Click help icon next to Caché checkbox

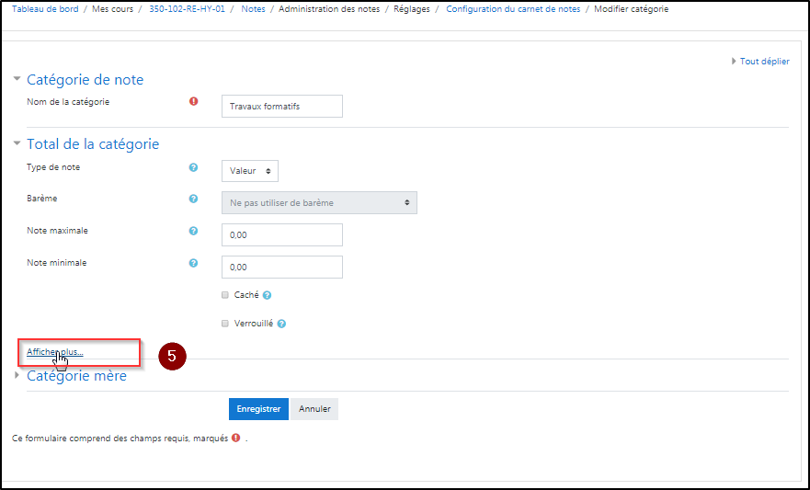[267, 296]
